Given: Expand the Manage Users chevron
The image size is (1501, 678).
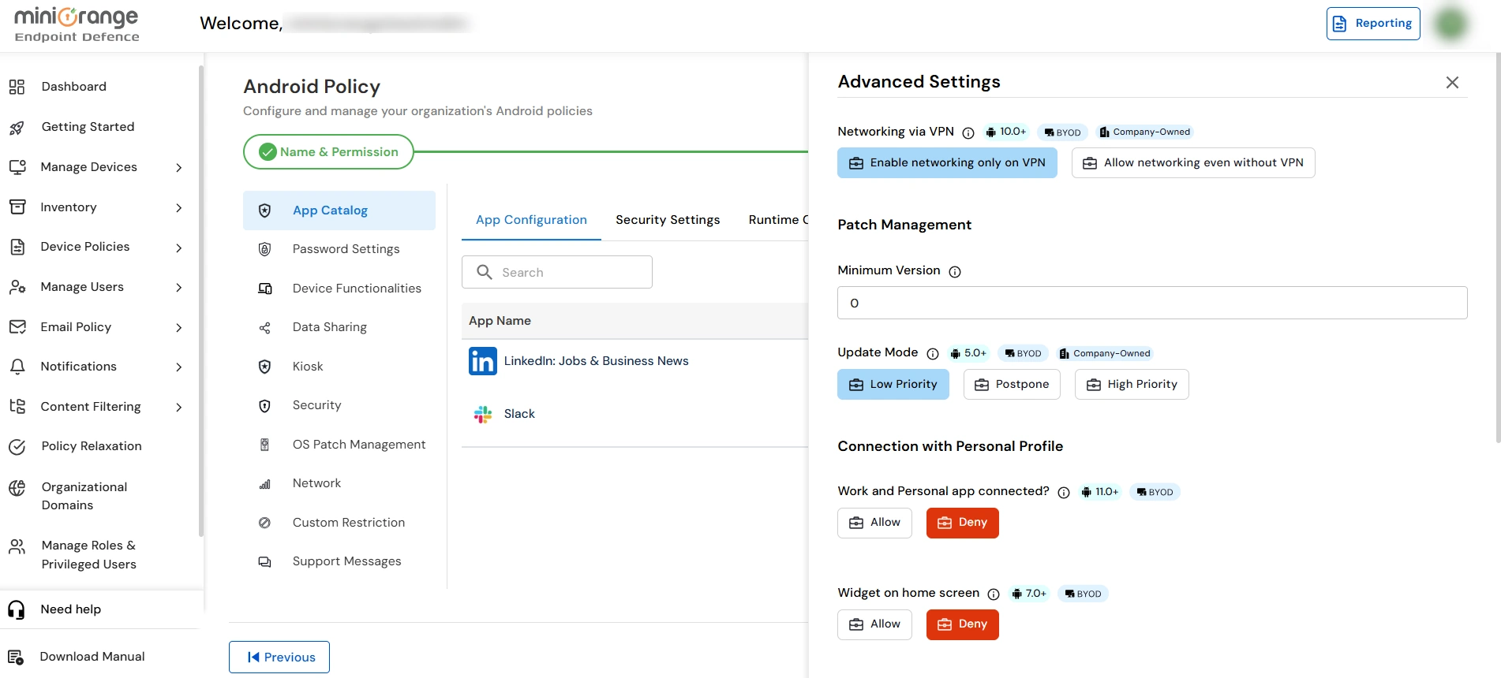Looking at the screenshot, I should [179, 288].
